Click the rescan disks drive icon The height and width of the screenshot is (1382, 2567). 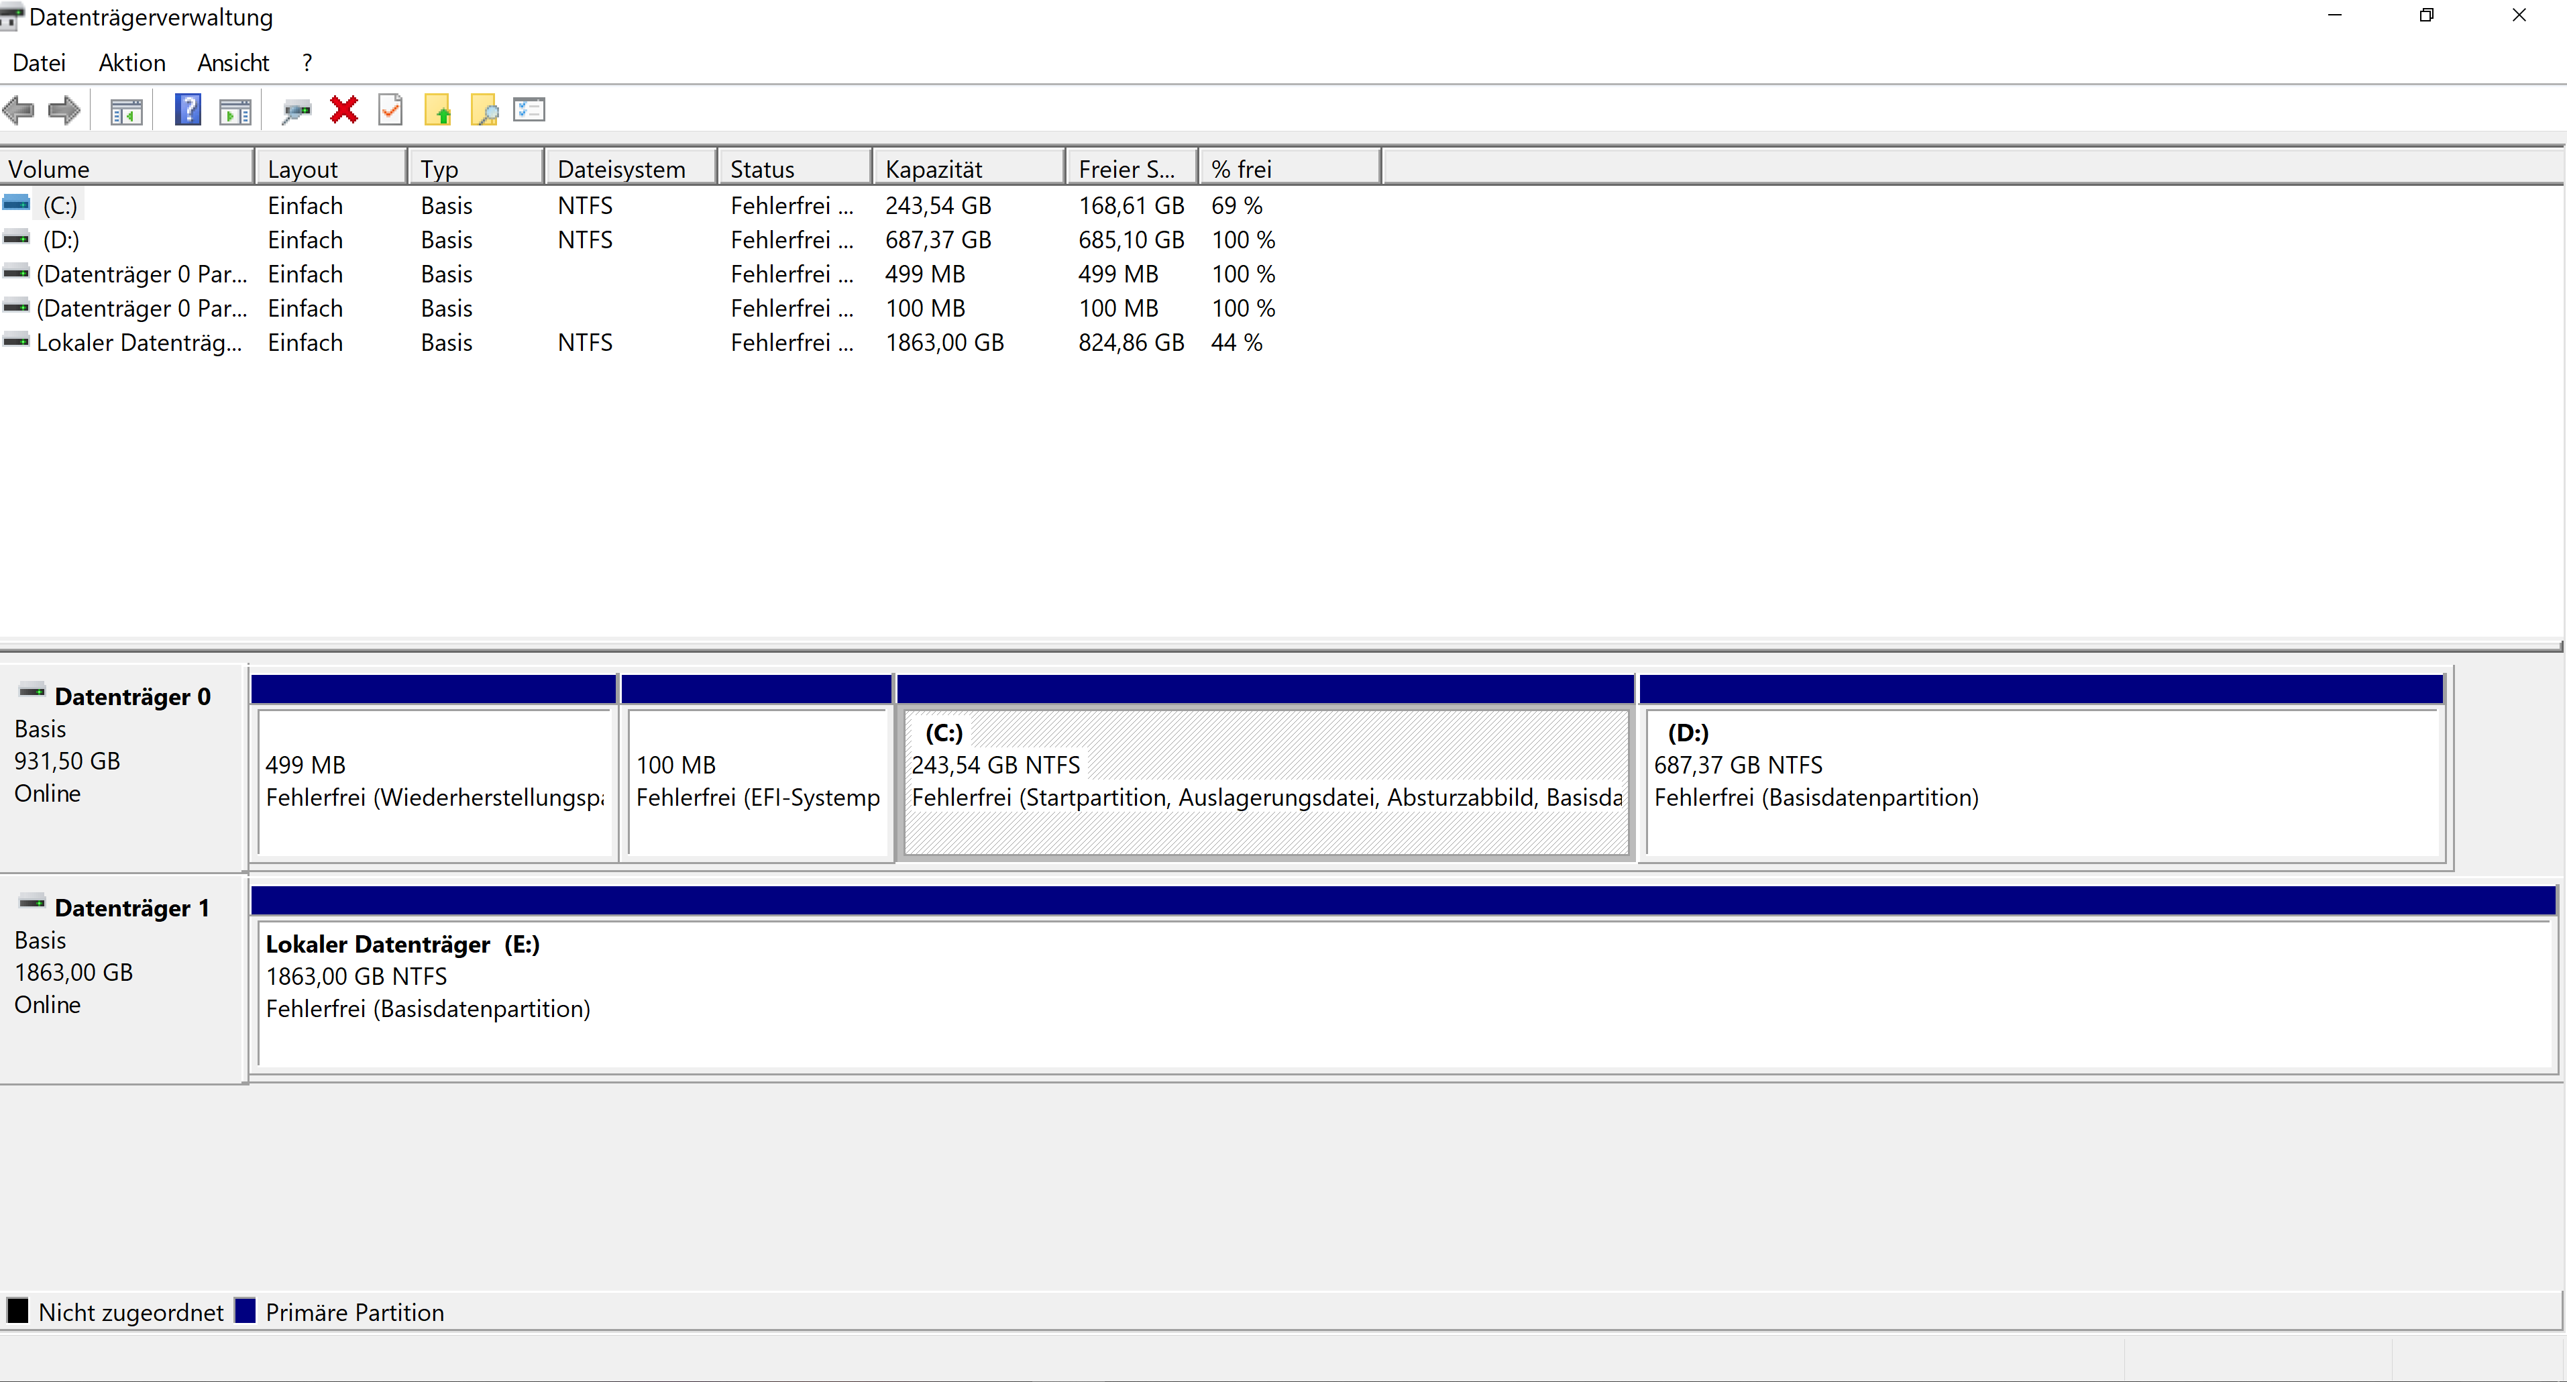[x=296, y=111]
